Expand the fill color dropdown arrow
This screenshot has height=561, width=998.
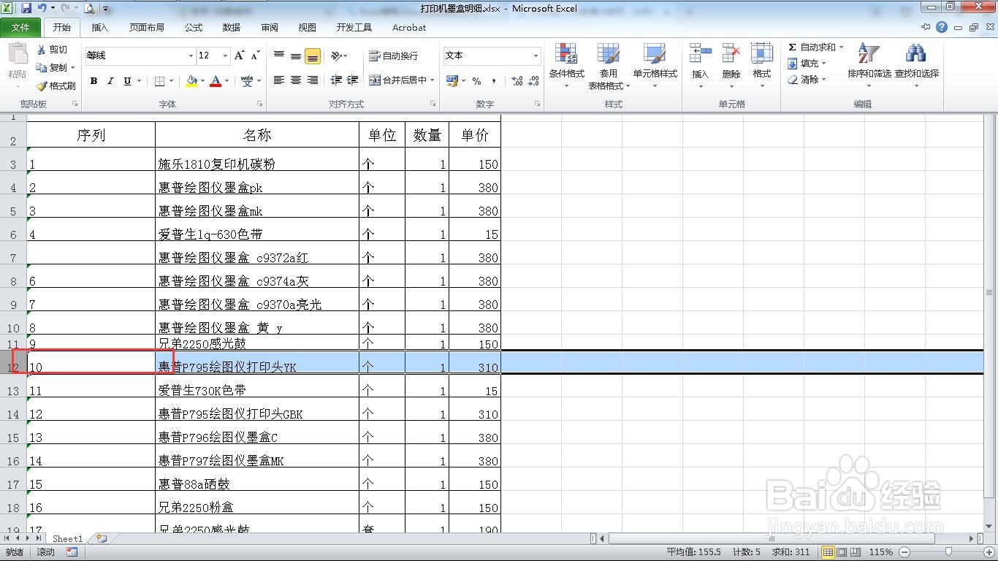coord(203,81)
